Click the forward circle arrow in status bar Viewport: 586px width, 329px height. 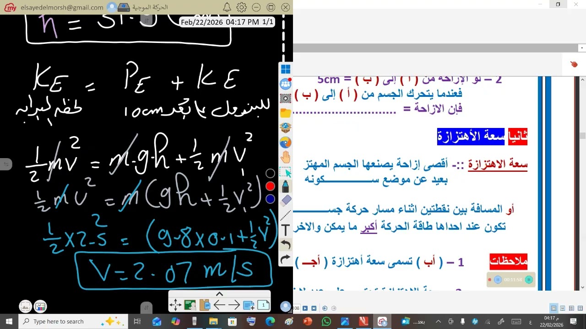coord(334,308)
